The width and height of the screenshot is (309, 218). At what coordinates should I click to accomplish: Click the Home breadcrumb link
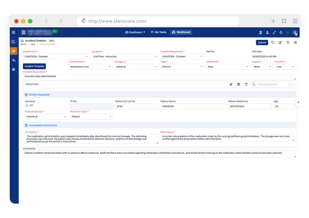pyautogui.click(x=23, y=44)
